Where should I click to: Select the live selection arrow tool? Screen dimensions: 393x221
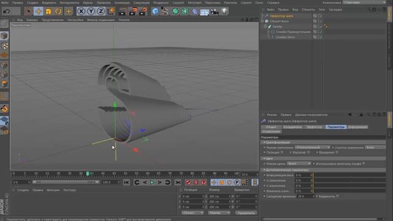[x=28, y=11]
